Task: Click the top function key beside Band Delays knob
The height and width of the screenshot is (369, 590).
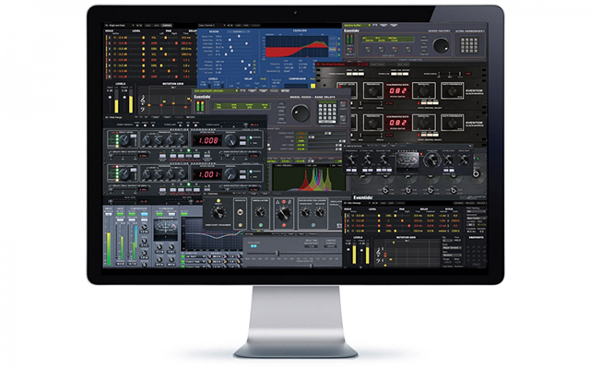Action: [281, 102]
